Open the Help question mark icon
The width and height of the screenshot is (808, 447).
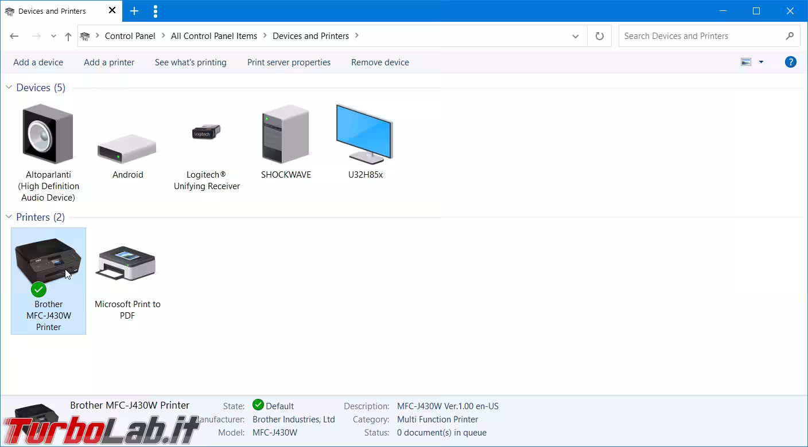click(x=790, y=62)
